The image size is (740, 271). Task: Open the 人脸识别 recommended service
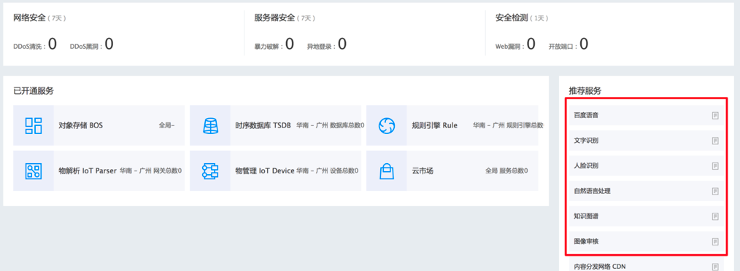[x=646, y=166]
